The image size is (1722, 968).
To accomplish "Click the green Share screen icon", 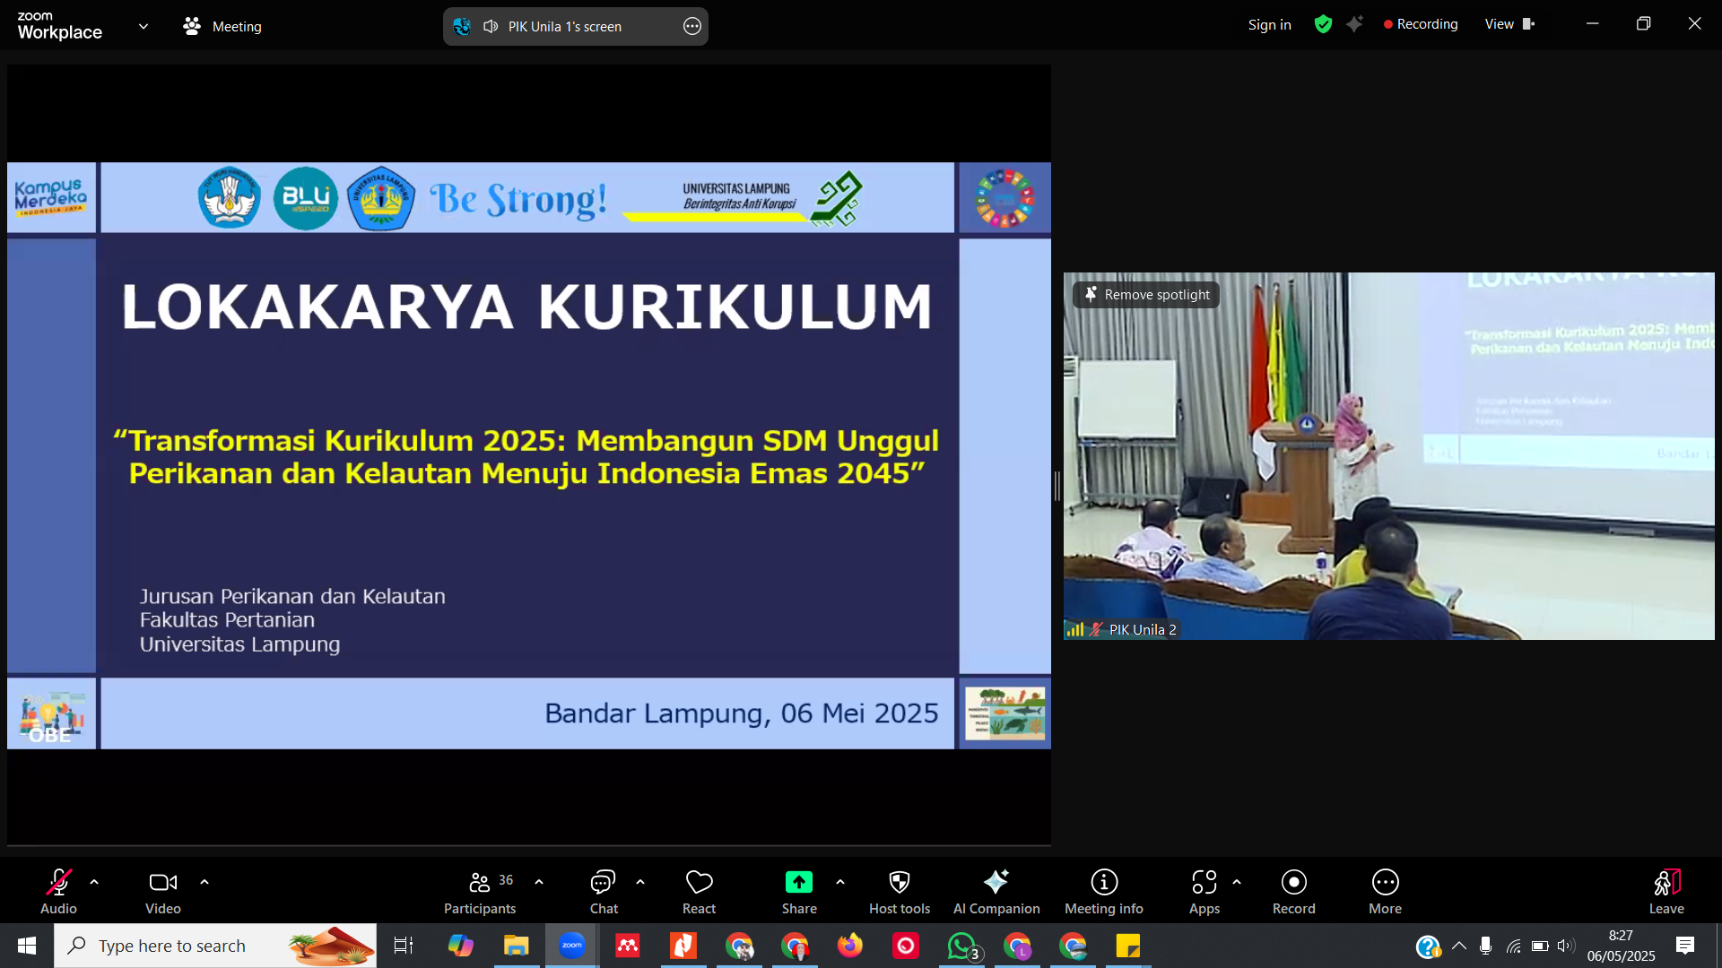I will point(798,882).
